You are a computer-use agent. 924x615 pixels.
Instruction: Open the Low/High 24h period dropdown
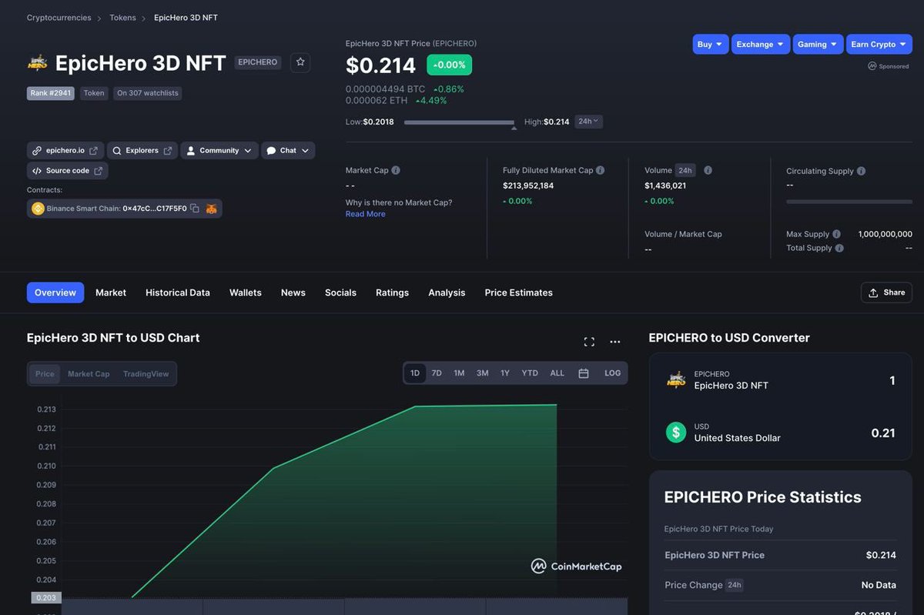coord(588,122)
